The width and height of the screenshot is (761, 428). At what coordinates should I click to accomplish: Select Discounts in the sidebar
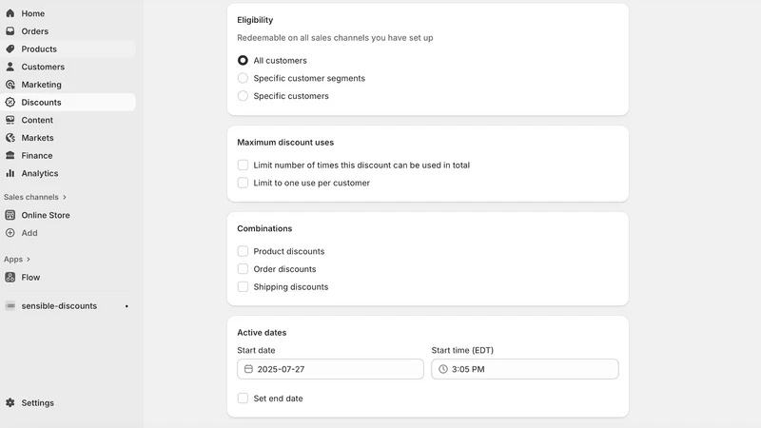(x=68, y=103)
